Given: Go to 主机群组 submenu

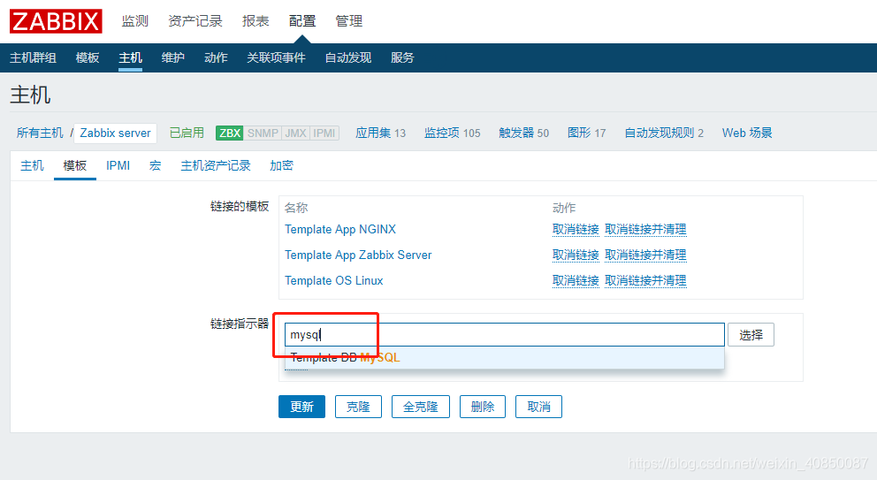Looking at the screenshot, I should (33, 57).
